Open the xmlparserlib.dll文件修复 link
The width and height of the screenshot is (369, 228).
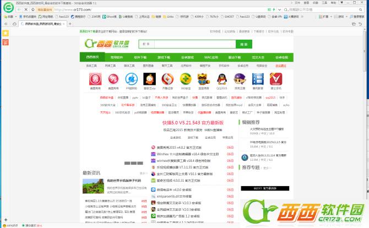coord(174,196)
